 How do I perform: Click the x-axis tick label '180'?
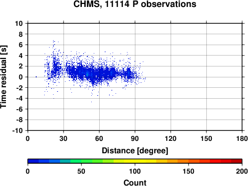242,138
